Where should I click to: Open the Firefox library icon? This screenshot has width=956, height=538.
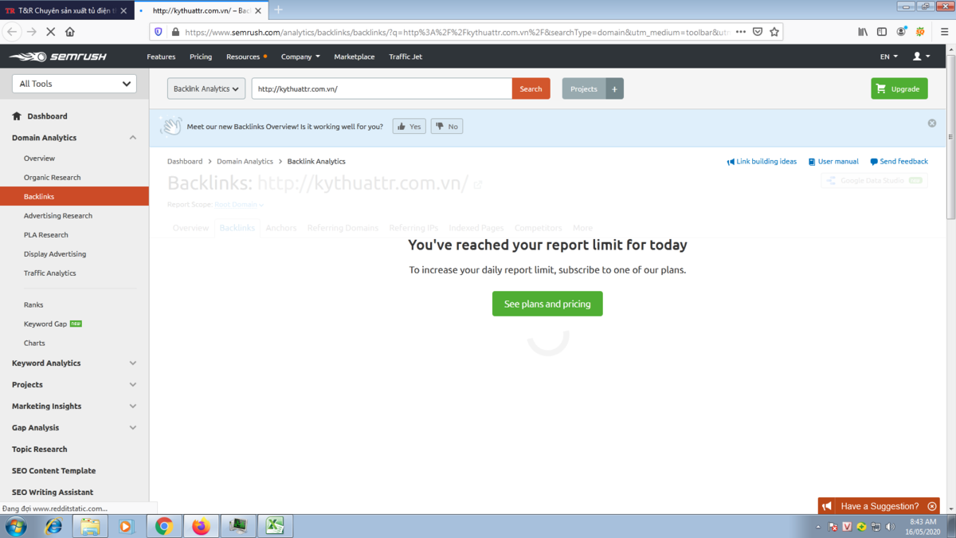point(863,32)
